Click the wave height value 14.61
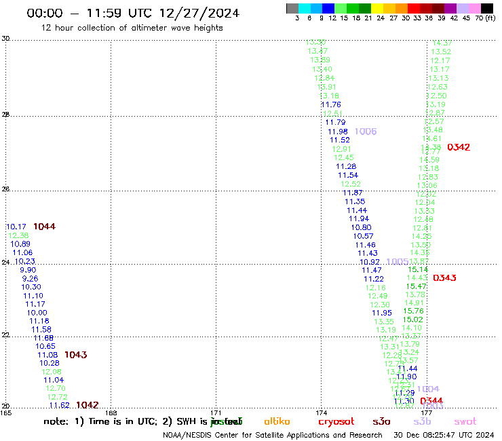 click(x=432, y=138)
